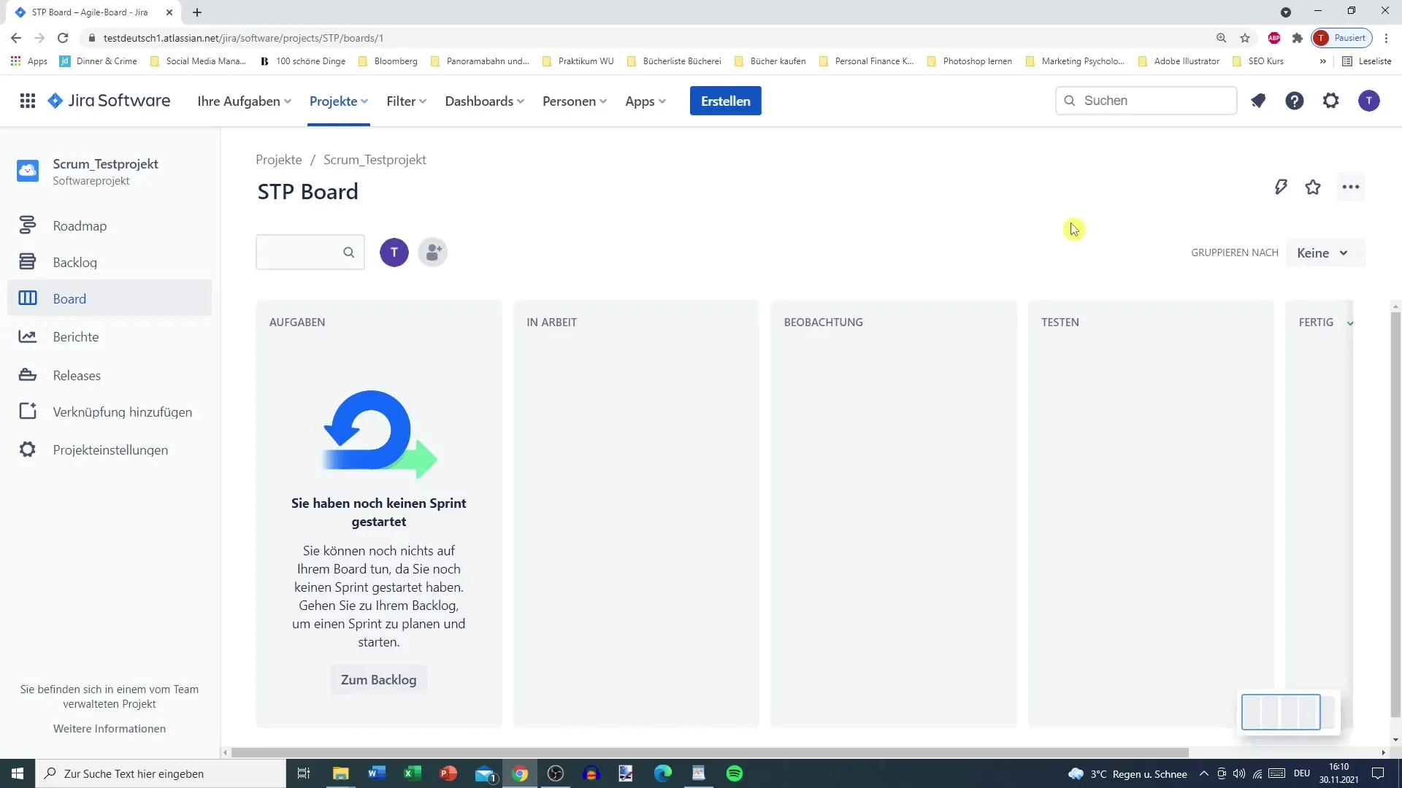Click the Backlog icon in sidebar

tap(27, 262)
